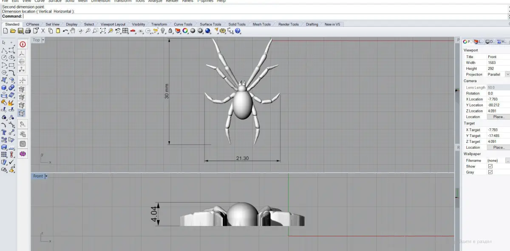Select the pointer arrow tool in sidebar
510x251 pixels.
3,42
